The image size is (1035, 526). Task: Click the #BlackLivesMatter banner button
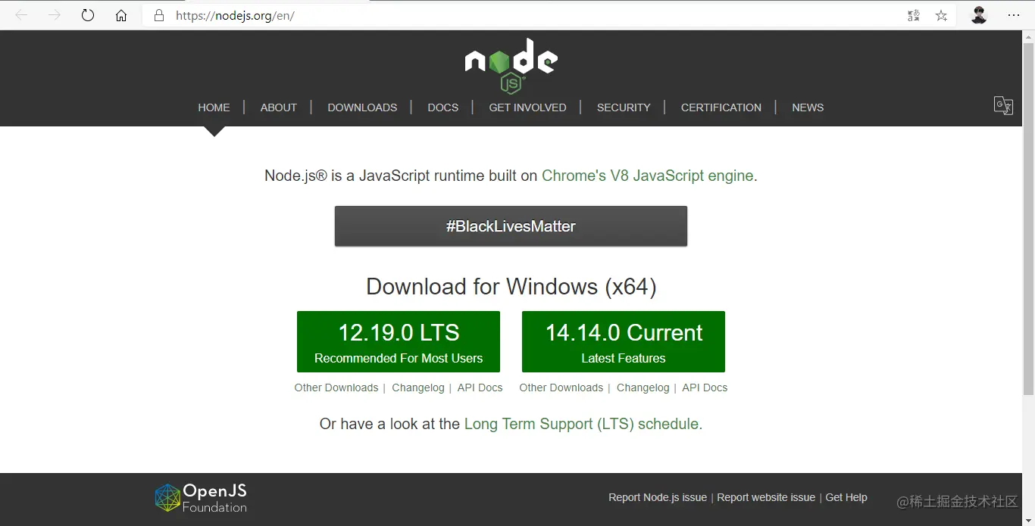click(x=511, y=226)
